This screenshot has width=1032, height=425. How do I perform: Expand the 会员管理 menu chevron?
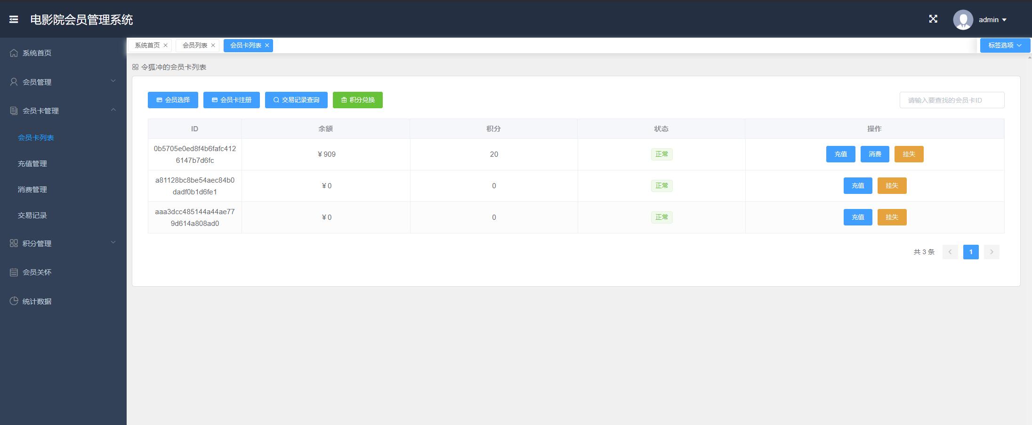point(113,81)
